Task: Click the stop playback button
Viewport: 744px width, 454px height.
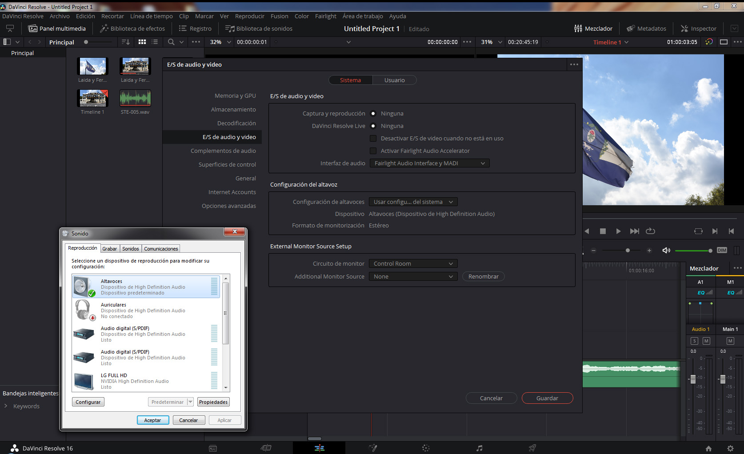Action: tap(603, 231)
